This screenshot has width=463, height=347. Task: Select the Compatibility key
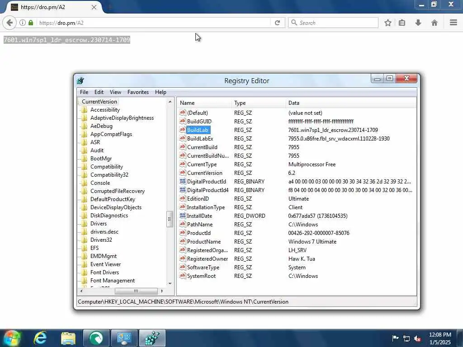[107, 167]
